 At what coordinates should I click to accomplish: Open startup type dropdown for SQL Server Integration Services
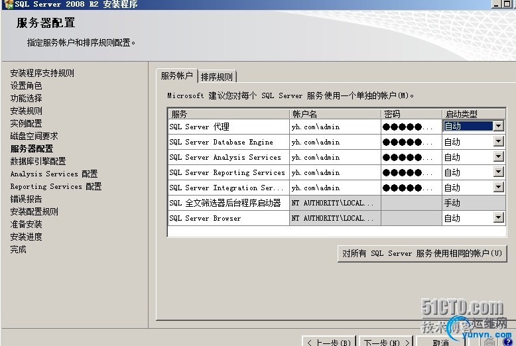499,187
